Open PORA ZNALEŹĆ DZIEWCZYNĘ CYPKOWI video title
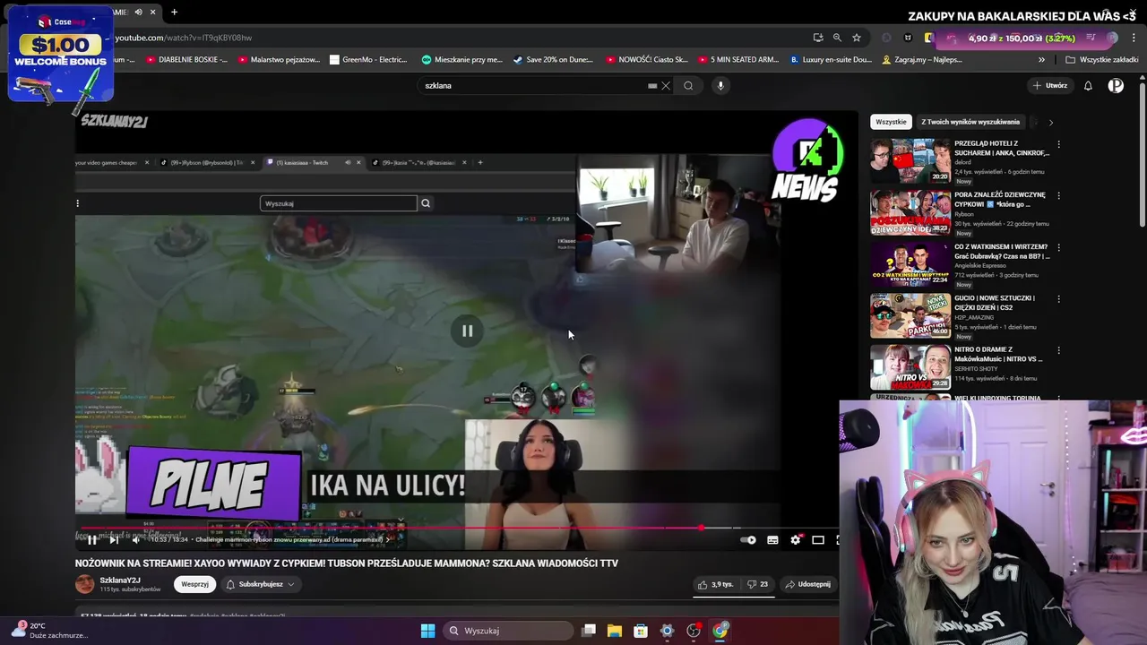 [1000, 199]
